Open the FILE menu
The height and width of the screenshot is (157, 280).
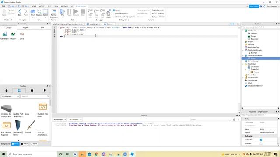[3, 6]
